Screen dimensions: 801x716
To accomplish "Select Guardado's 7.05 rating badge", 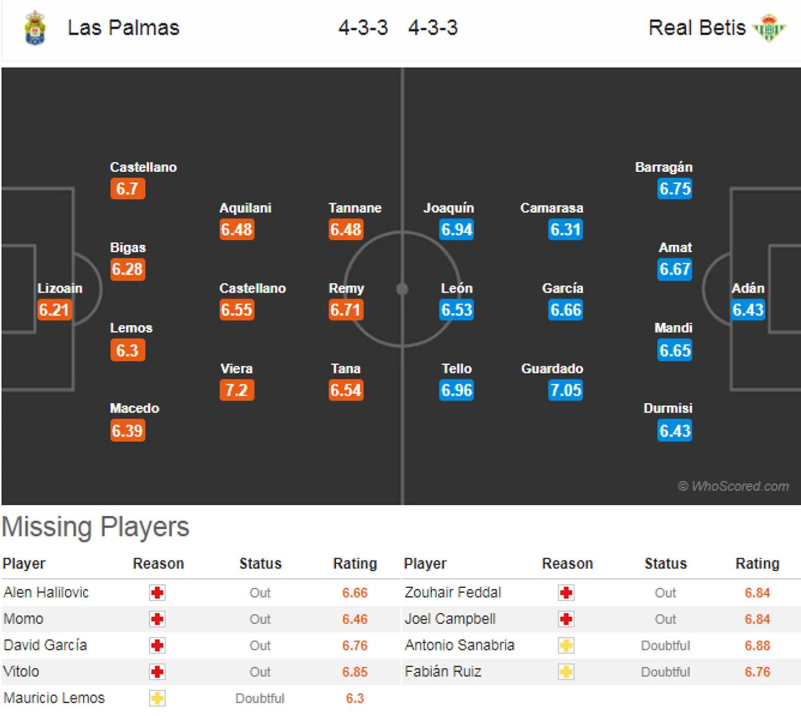I will click(566, 390).
